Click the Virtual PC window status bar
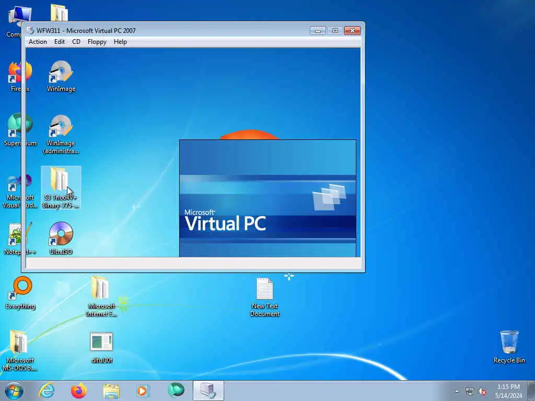Viewport: 535px width, 401px height. (x=193, y=263)
